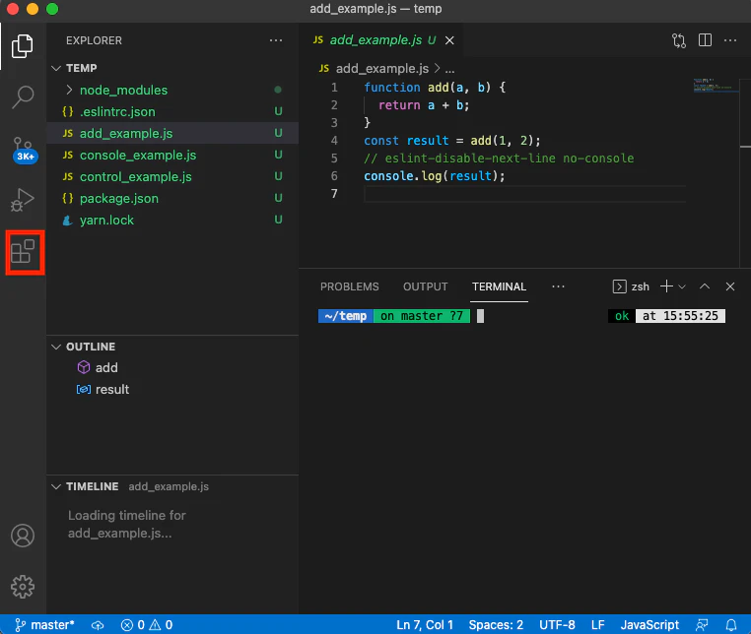This screenshot has height=634, width=751.
Task: Split the editor right
Action: [705, 40]
